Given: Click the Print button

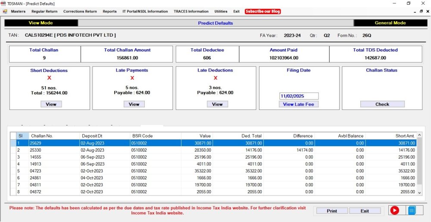Looking at the screenshot, I should point(332,211).
